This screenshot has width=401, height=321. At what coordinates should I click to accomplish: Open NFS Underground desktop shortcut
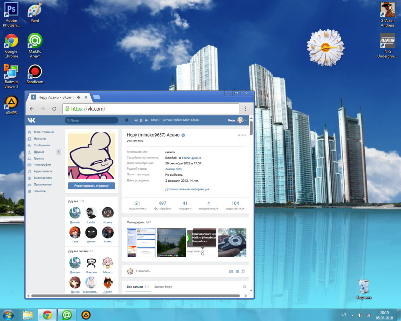click(x=387, y=46)
